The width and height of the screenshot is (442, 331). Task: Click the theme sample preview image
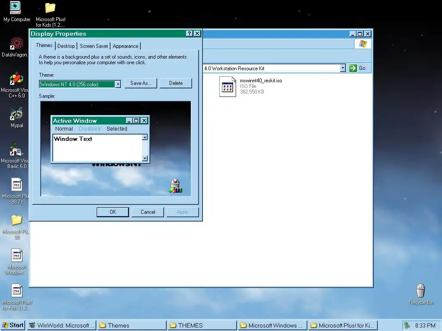click(116, 149)
